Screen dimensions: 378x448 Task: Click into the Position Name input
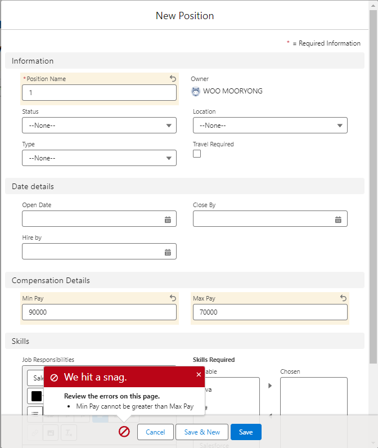[x=99, y=93]
